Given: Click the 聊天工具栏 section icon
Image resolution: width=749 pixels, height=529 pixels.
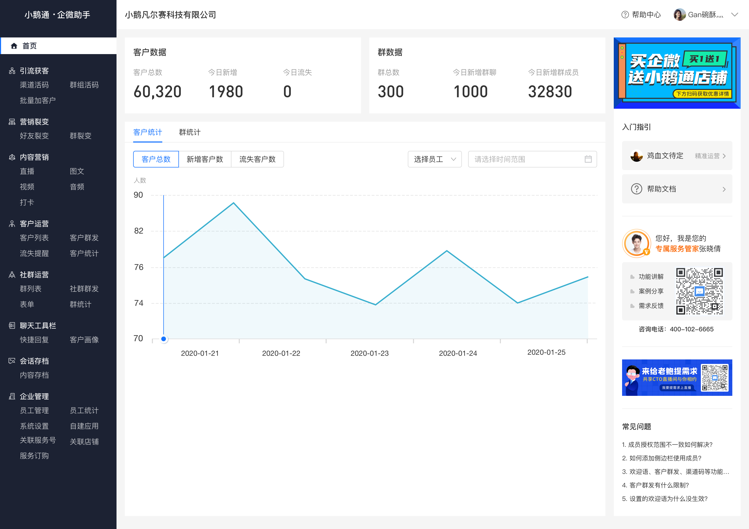Looking at the screenshot, I should 12,325.
